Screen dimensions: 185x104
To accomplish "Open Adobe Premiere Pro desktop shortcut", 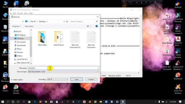I will pyautogui.click(x=178, y=29).
